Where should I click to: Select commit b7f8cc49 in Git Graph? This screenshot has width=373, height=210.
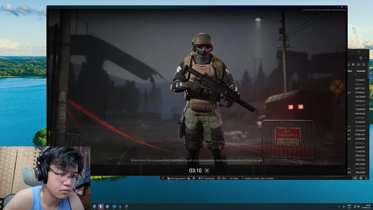360,134
